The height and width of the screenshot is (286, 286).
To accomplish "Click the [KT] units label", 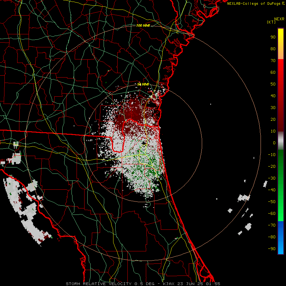I will point(271,22).
